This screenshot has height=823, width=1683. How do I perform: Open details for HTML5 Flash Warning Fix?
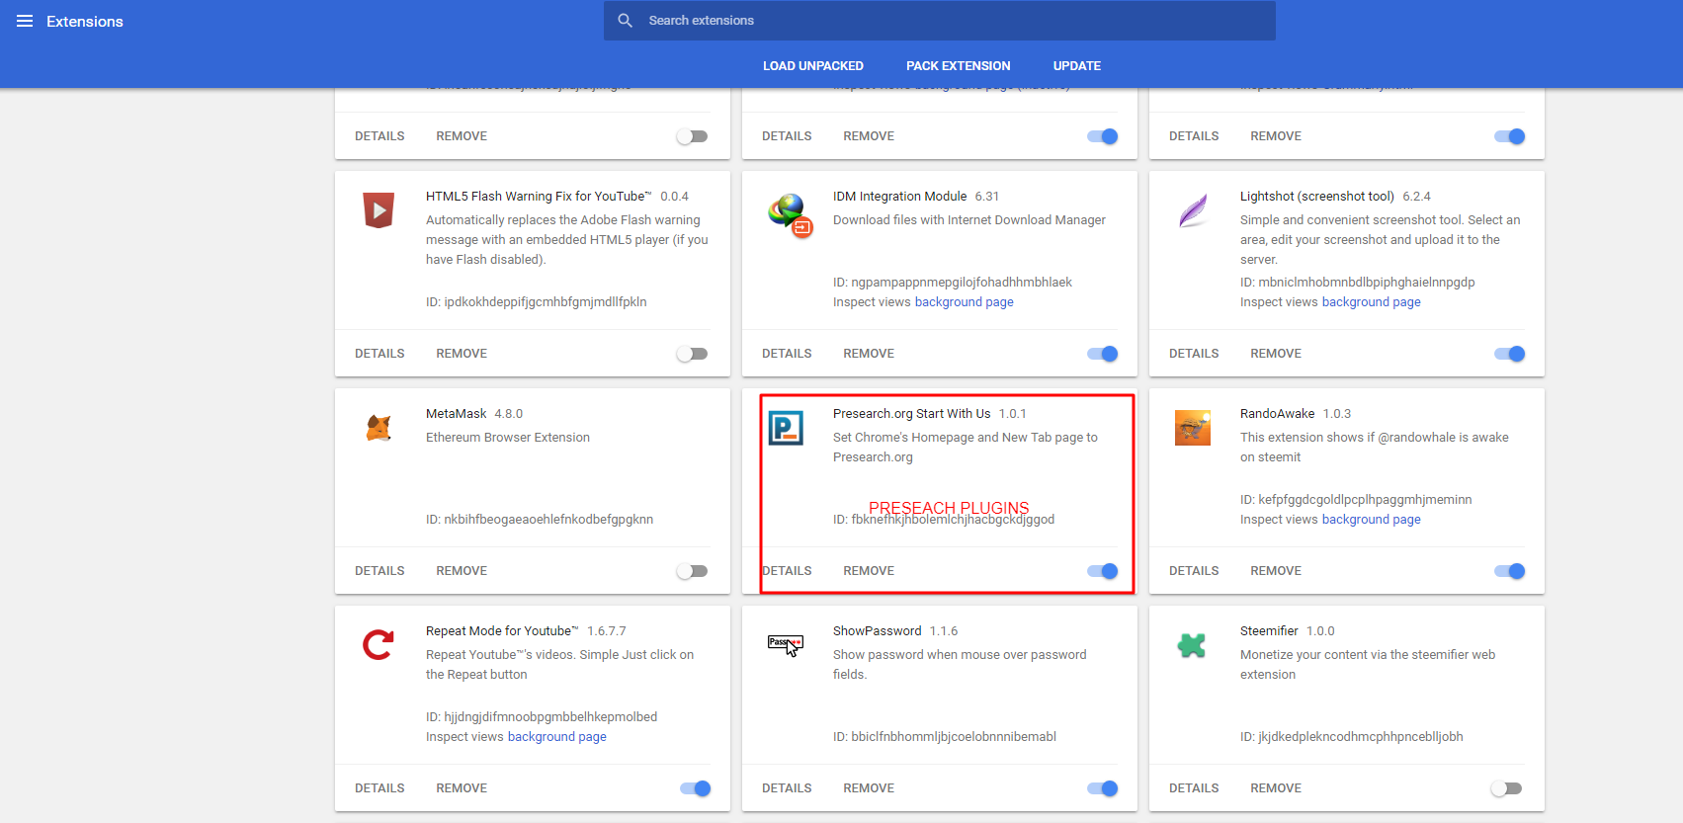tap(379, 354)
